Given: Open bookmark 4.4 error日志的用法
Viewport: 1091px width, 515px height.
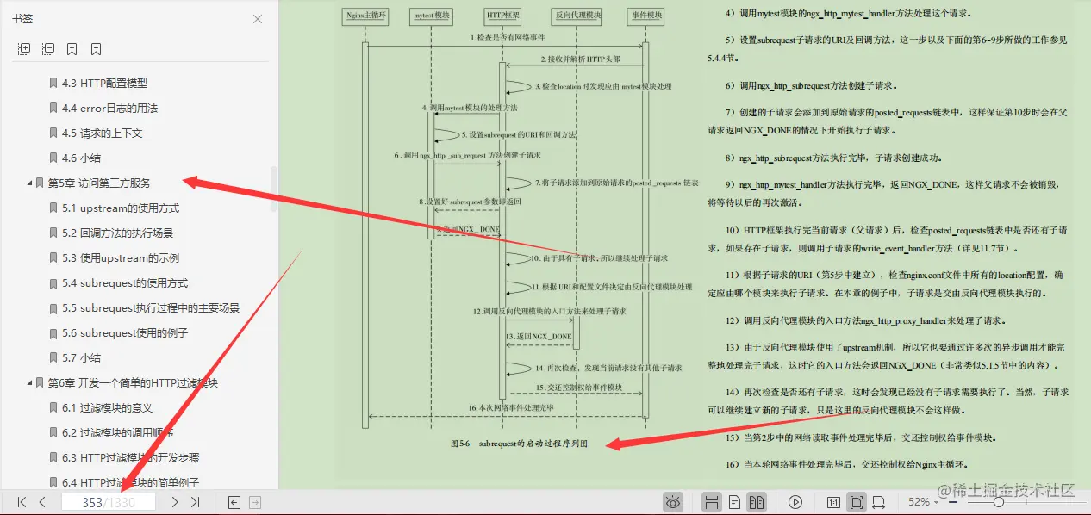Looking at the screenshot, I should (109, 108).
